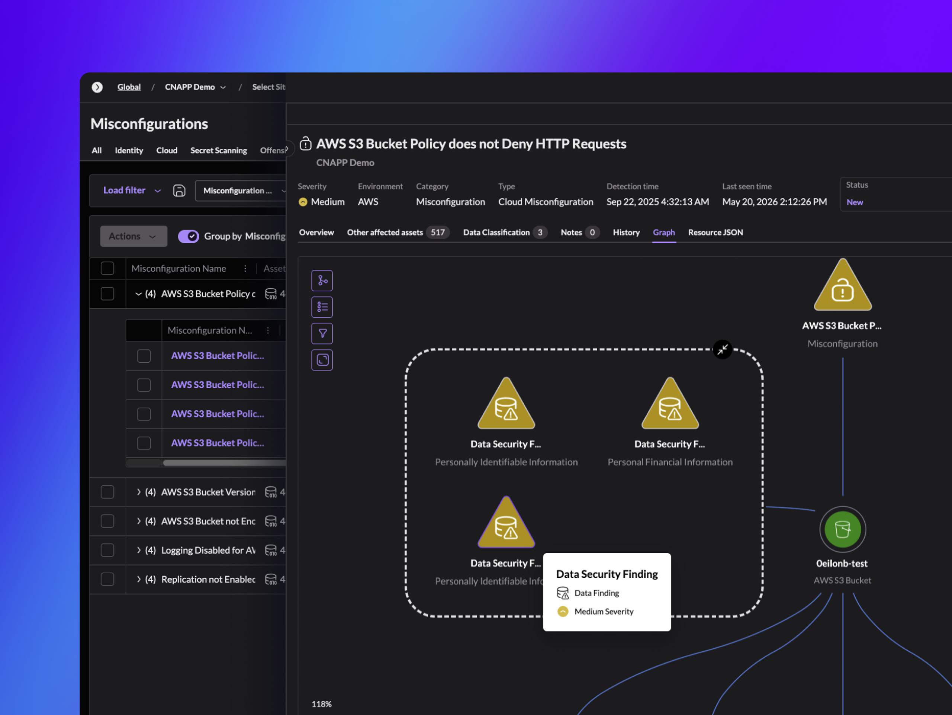Expand the AWS S3 Bucket Version group
Screen dimensions: 952x715
(138, 492)
